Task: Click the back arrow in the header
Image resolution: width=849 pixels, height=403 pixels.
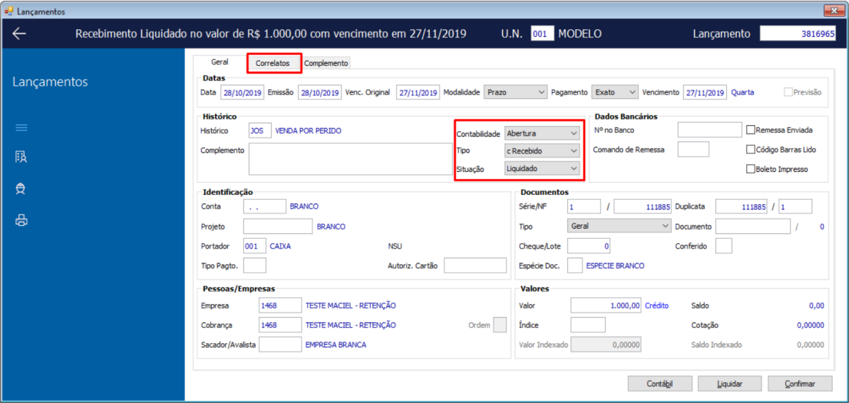Action: tap(19, 34)
